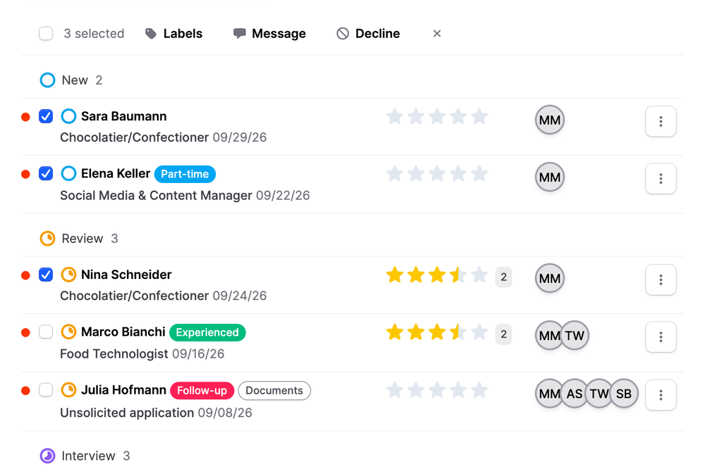Click MM avatar in Nina Schneider row
Viewport: 705px width, 469px height.
click(549, 278)
